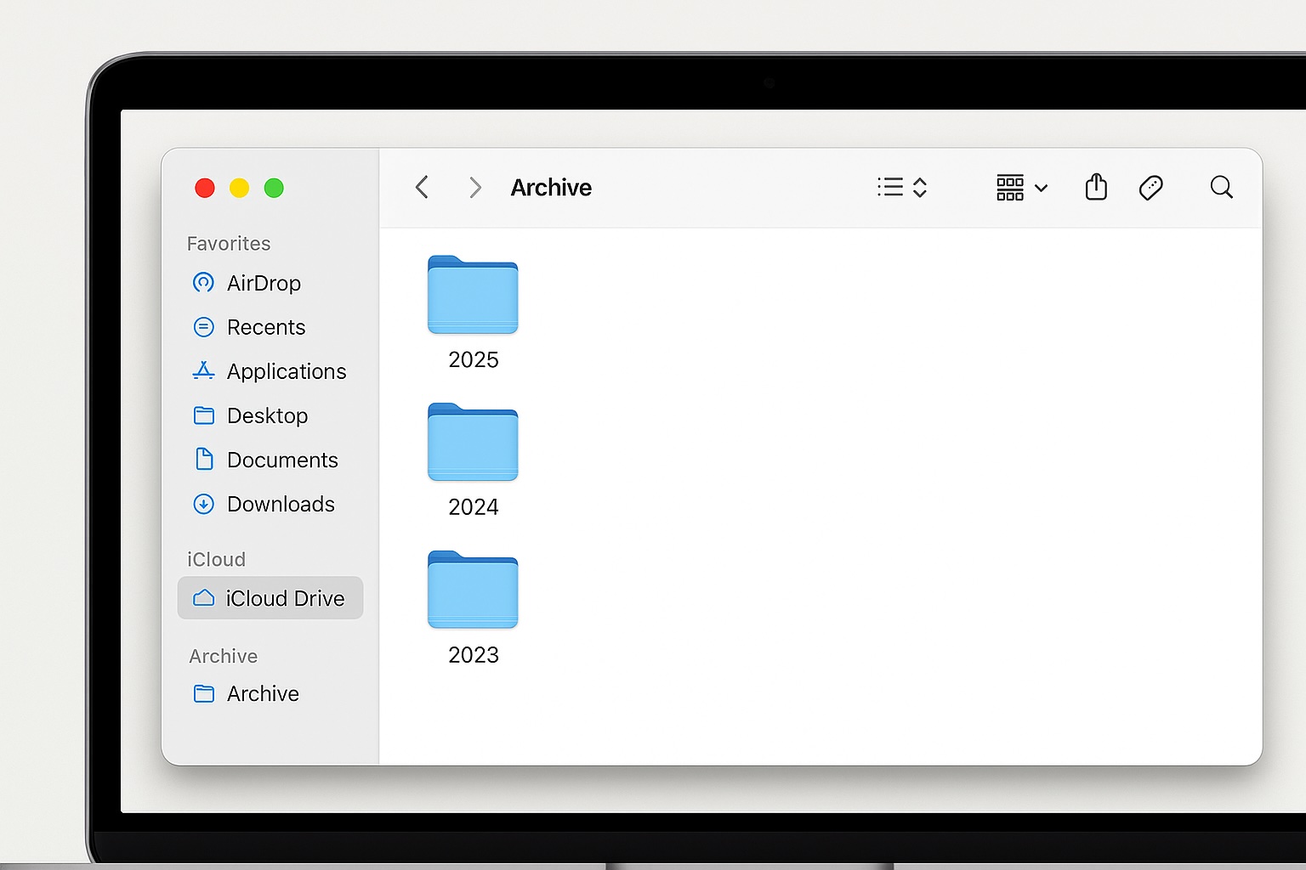The image size is (1306, 870).
Task: Go back with the left chevron
Action: coord(422,187)
